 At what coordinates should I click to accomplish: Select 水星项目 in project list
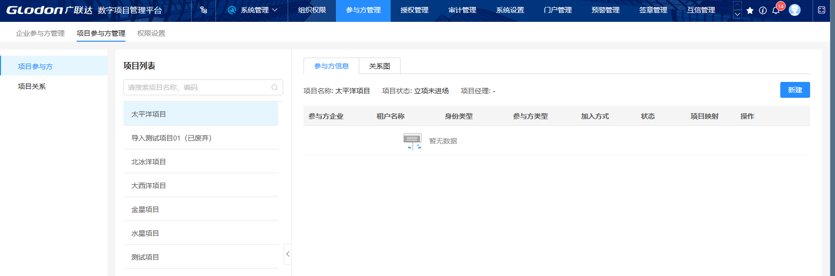point(201,233)
